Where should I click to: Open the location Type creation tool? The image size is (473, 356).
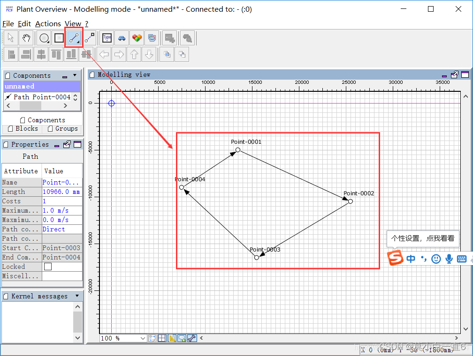click(107, 38)
